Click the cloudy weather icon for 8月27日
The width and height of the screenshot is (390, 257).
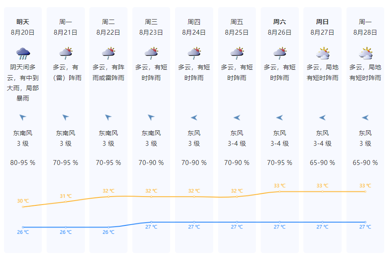tap(322, 53)
